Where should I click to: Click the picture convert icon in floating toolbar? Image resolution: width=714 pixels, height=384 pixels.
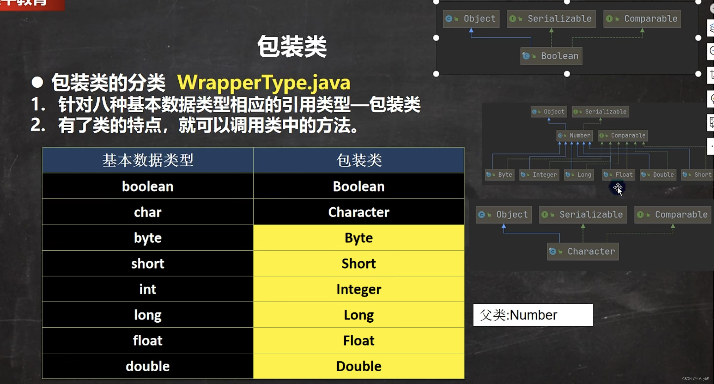711,122
